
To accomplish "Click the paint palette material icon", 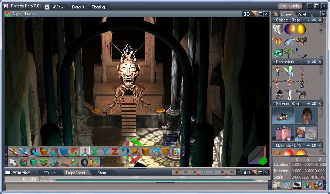I will pos(74,162).
